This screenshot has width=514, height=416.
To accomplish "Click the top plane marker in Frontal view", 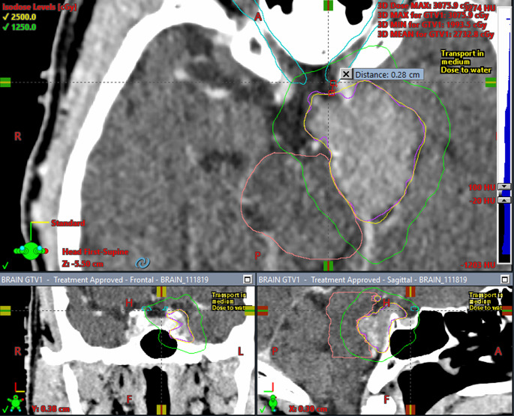I will tap(161, 292).
